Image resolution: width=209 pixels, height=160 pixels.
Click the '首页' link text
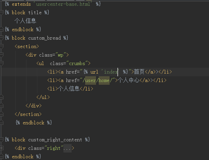[x=139, y=72]
